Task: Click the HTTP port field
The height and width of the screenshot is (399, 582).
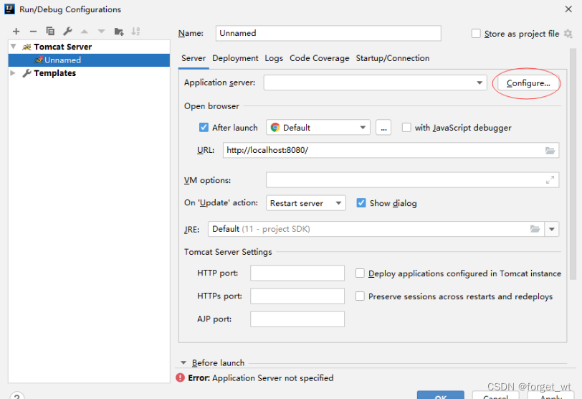Action: click(x=297, y=273)
